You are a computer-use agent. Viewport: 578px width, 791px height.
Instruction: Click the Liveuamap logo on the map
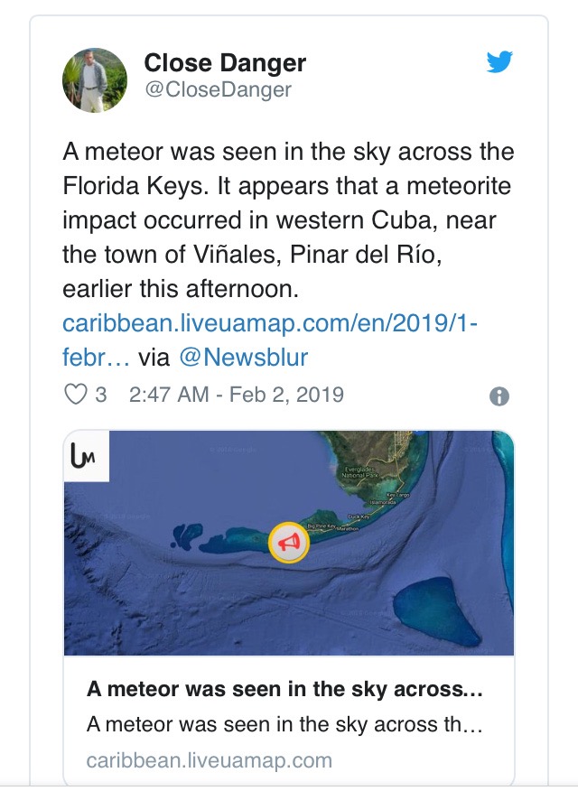[88, 458]
